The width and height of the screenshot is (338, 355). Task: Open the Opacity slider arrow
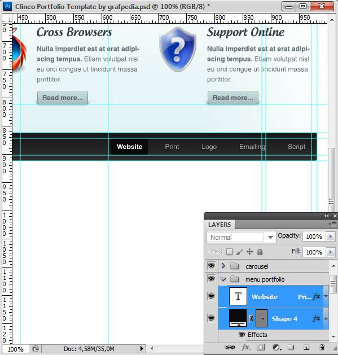[331, 236]
